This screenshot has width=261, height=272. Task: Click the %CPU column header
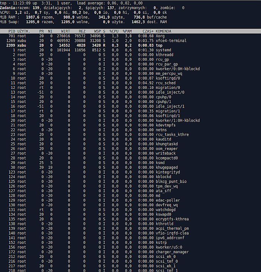coord(114,31)
